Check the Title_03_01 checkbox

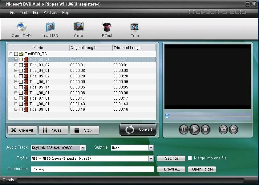[21, 60]
